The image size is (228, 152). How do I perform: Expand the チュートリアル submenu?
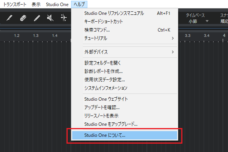pos(125,38)
